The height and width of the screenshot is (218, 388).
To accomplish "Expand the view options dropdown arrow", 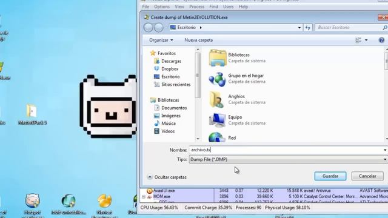I will pos(366,40).
